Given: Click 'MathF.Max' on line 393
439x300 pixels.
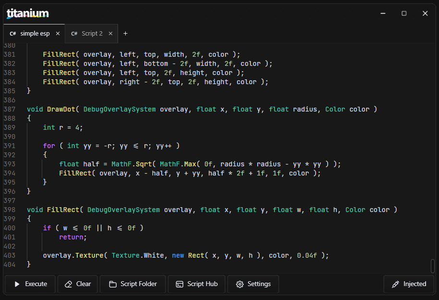Looking at the screenshot, I should point(178,164).
